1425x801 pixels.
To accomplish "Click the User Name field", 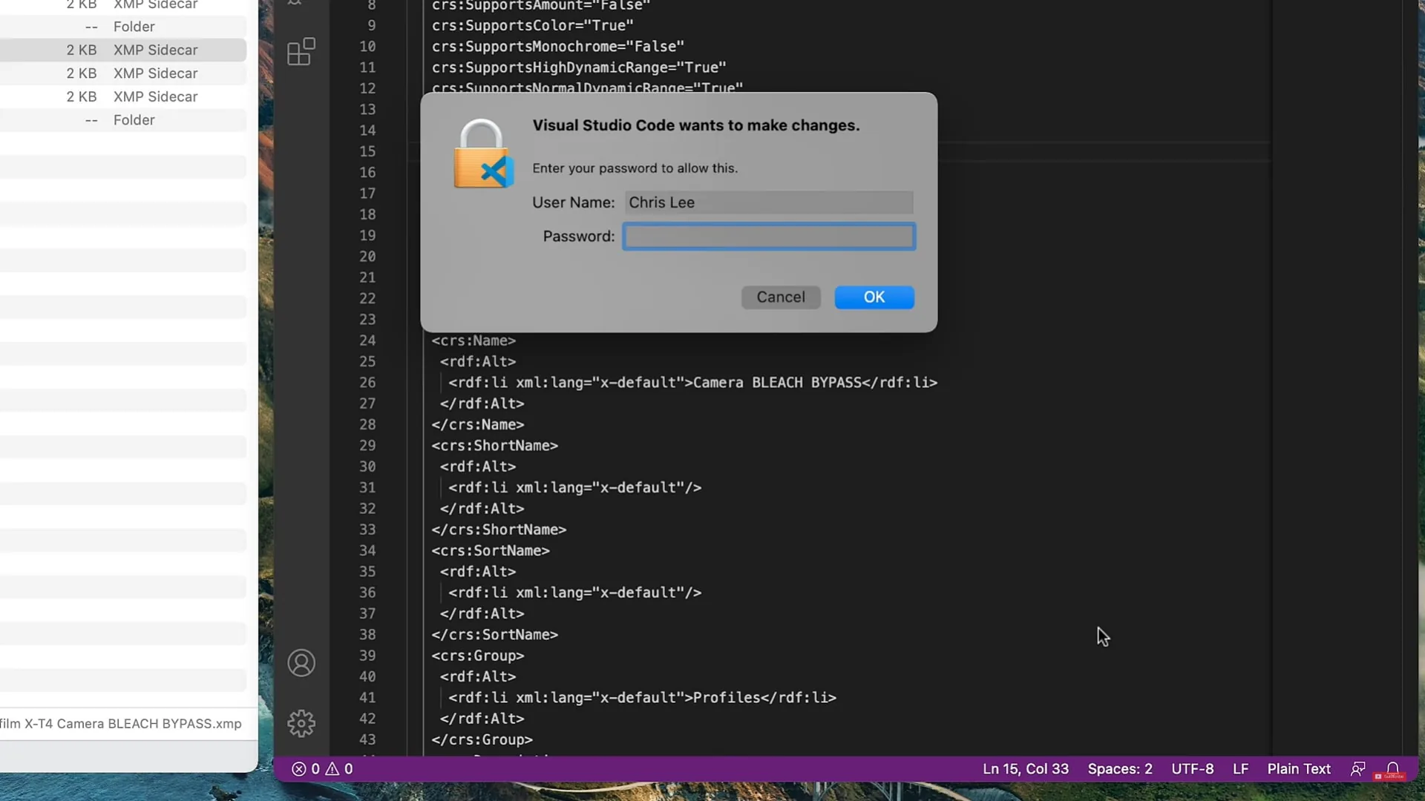I will click(769, 202).
